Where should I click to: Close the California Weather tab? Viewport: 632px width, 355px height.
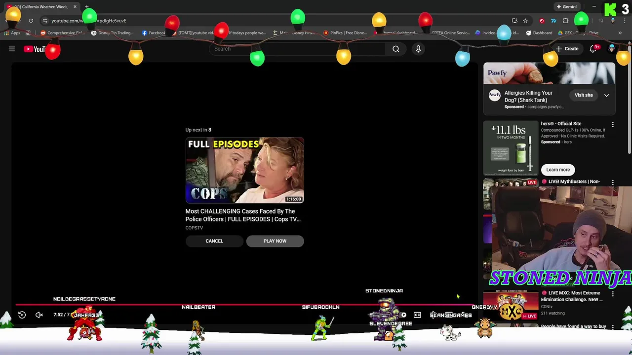click(75, 7)
